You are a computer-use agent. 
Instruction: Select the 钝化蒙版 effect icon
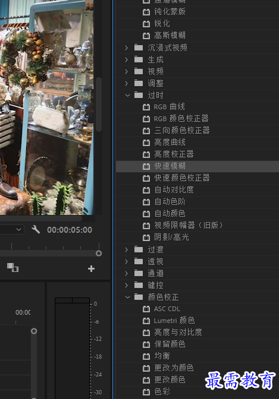pyautogui.click(x=146, y=12)
